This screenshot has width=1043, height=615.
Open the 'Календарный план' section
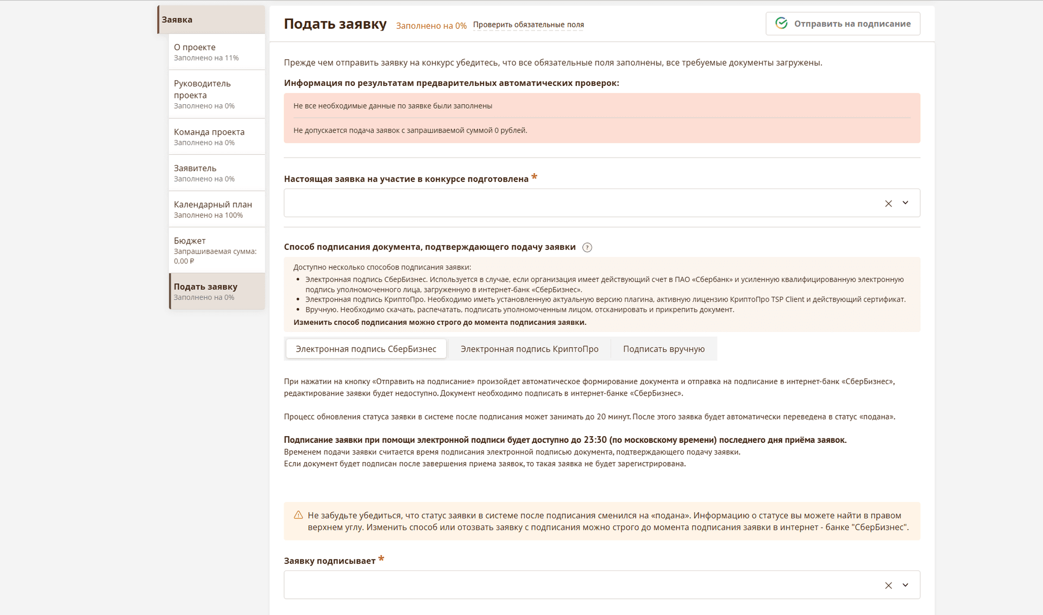pos(216,209)
